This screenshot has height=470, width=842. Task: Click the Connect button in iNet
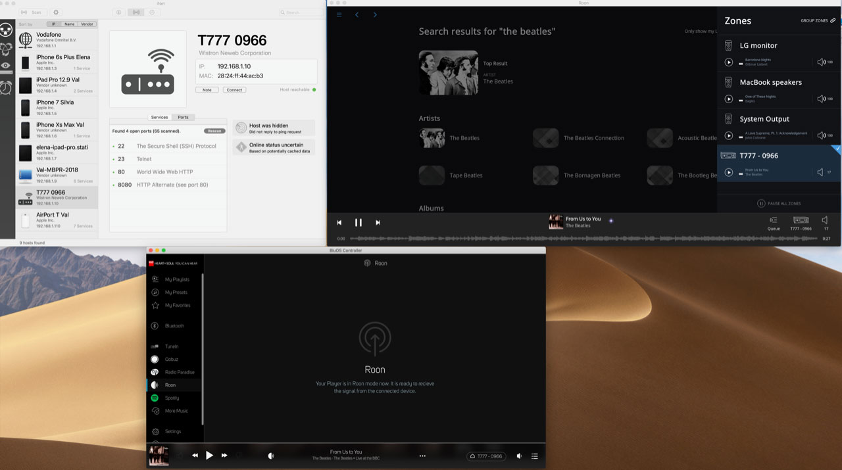(x=234, y=90)
